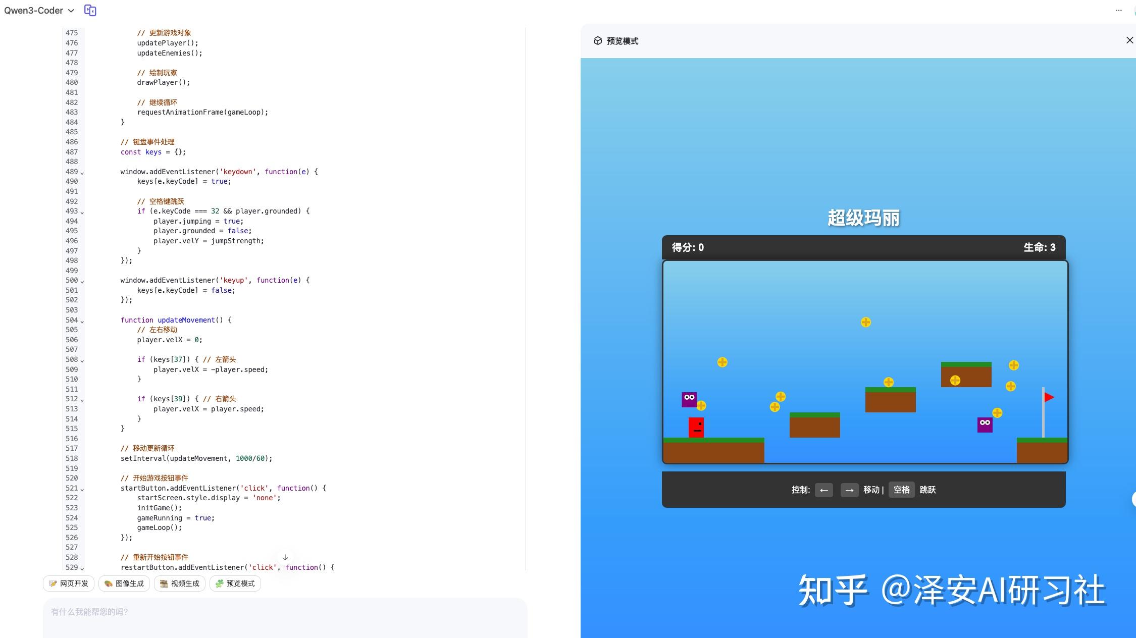Fold the code block at line 521
Viewport: 1136px width, 638px height.
(82, 489)
